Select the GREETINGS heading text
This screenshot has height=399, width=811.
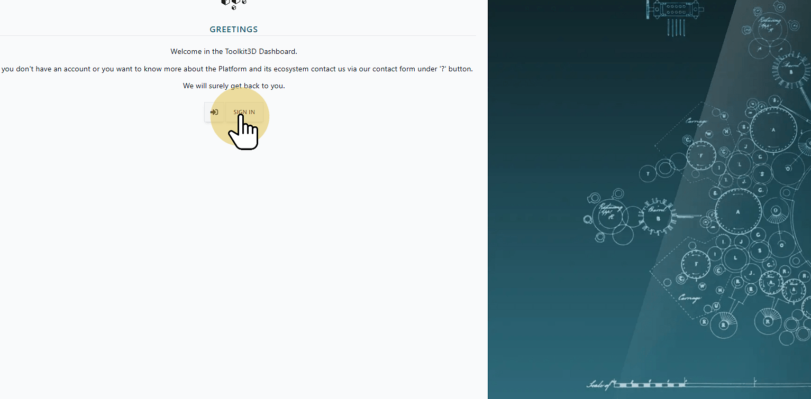click(x=234, y=30)
